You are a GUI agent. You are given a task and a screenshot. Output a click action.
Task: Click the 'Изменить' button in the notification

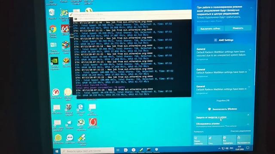pos(238,28)
